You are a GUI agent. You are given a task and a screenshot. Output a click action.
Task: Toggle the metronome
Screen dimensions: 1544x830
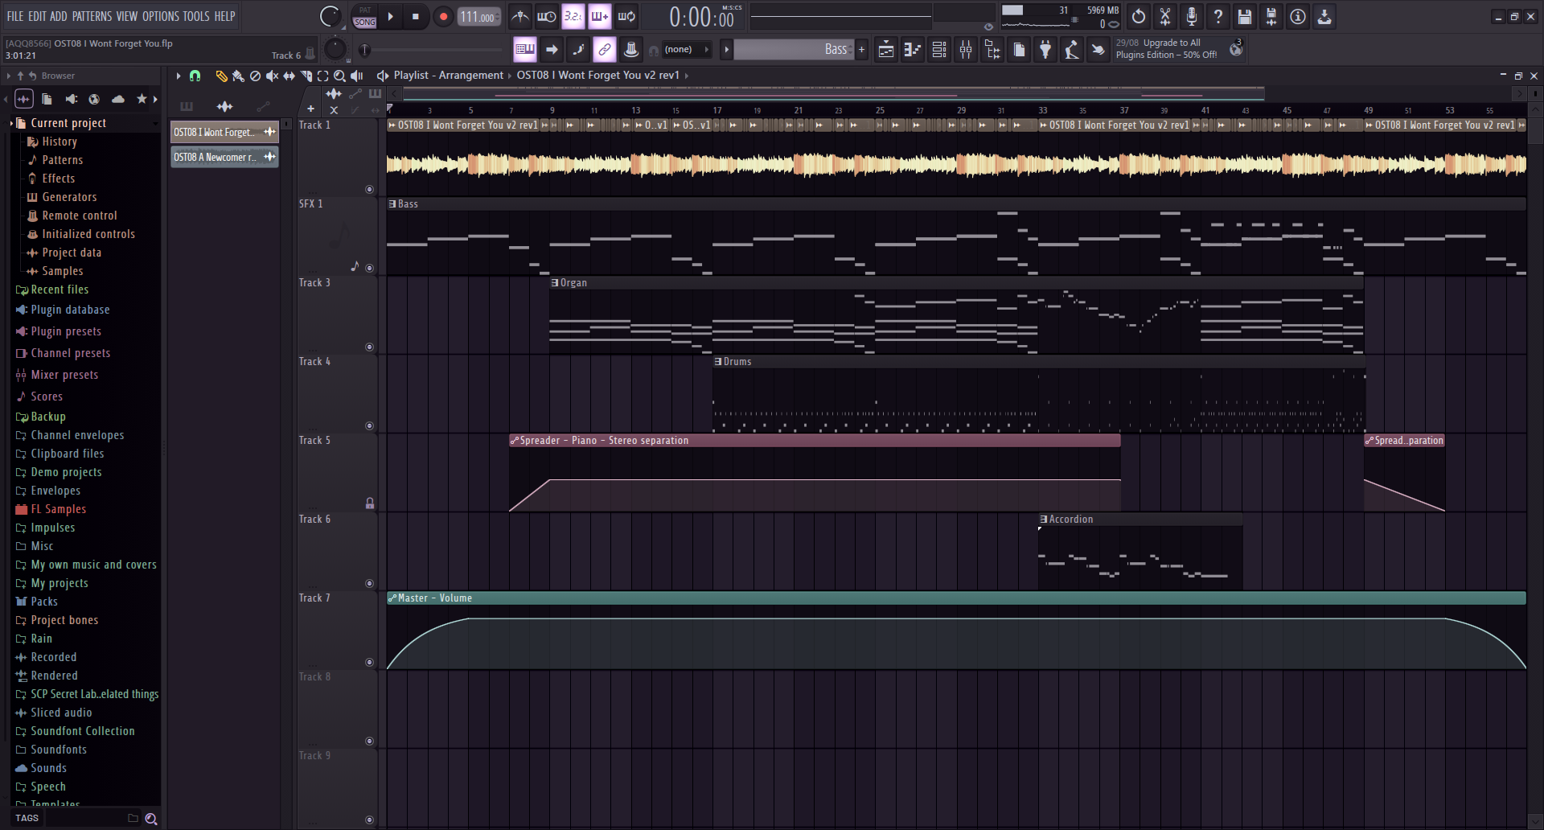pos(520,16)
